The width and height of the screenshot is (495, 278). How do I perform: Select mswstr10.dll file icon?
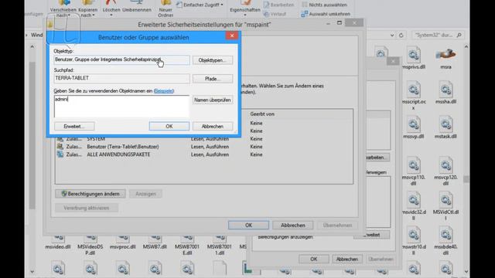pyautogui.click(x=414, y=235)
